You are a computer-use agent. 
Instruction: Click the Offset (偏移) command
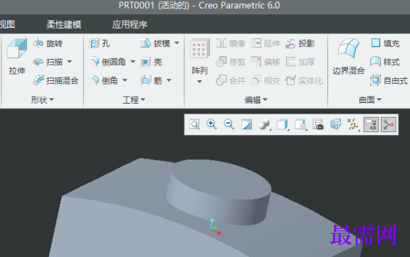266,62
